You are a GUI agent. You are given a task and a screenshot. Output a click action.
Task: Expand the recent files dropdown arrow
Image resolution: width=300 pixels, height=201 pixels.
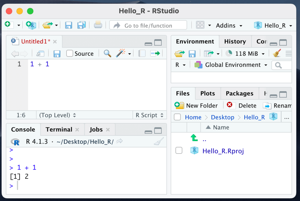coord(56,25)
